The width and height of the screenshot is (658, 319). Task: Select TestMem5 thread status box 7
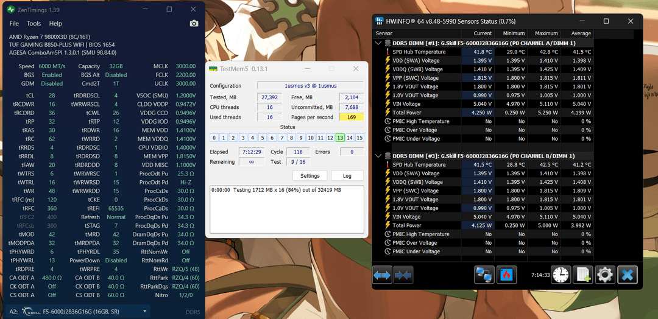pos(281,138)
